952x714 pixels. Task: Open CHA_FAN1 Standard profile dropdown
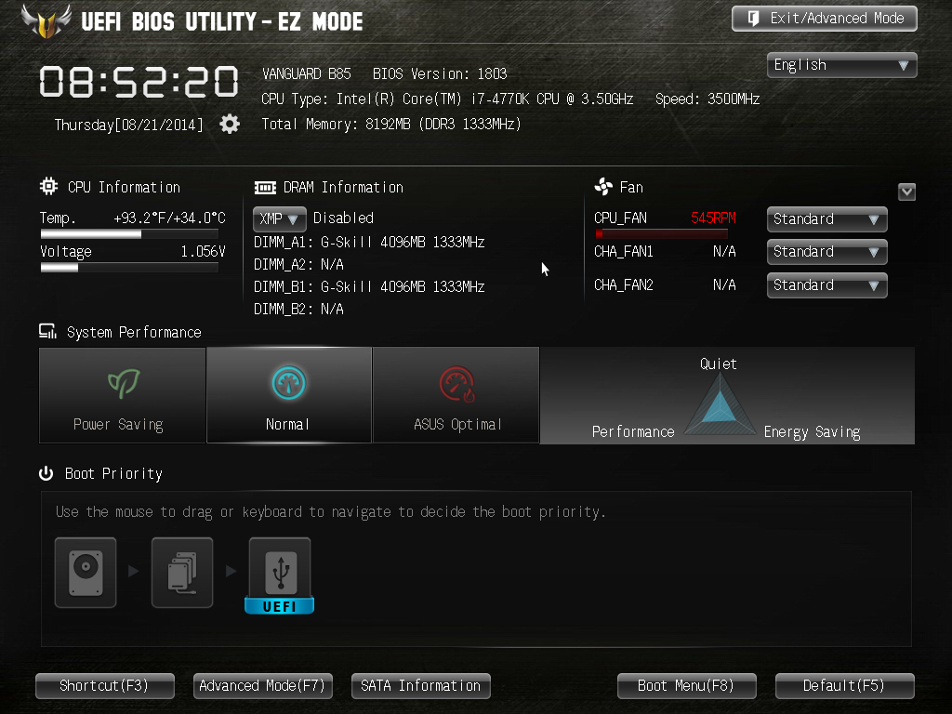tap(826, 252)
